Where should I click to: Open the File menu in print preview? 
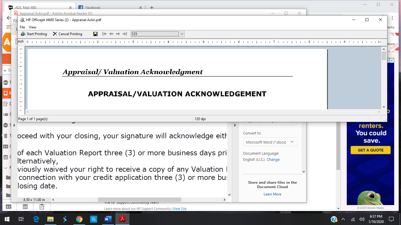(x=22, y=27)
